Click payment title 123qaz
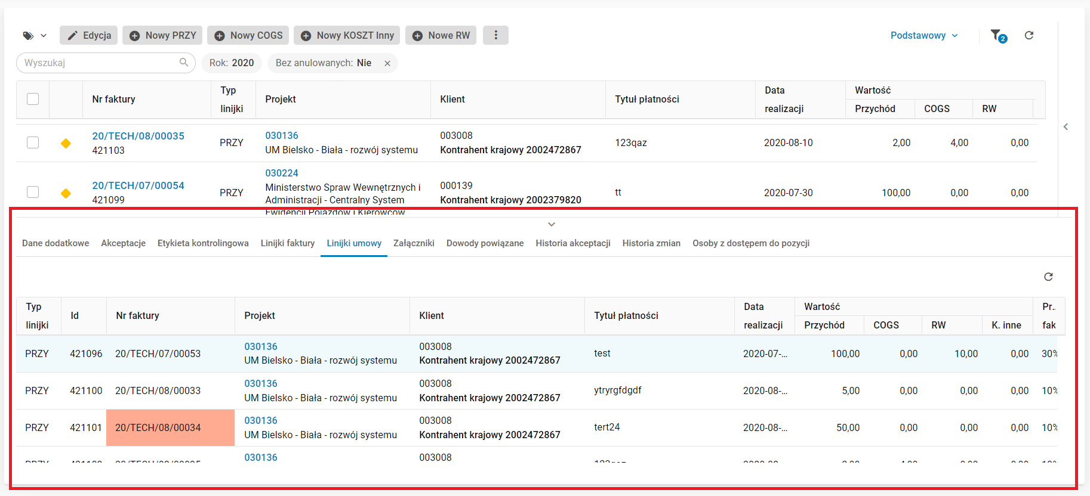This screenshot has height=496, width=1090. [x=631, y=142]
